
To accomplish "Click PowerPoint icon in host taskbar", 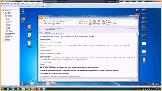I will click(x=39, y=89).
